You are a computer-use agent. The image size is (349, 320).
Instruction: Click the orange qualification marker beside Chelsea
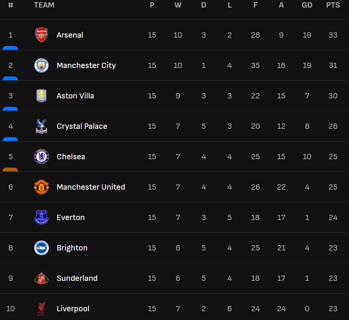tap(10, 170)
